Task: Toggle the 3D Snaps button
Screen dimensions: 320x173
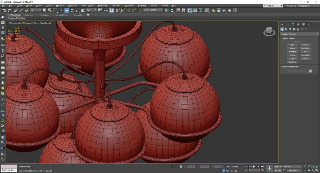Action: tap(117, 10)
